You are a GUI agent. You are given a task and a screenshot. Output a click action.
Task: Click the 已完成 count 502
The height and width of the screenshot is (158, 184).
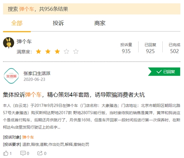[x=174, y=51]
